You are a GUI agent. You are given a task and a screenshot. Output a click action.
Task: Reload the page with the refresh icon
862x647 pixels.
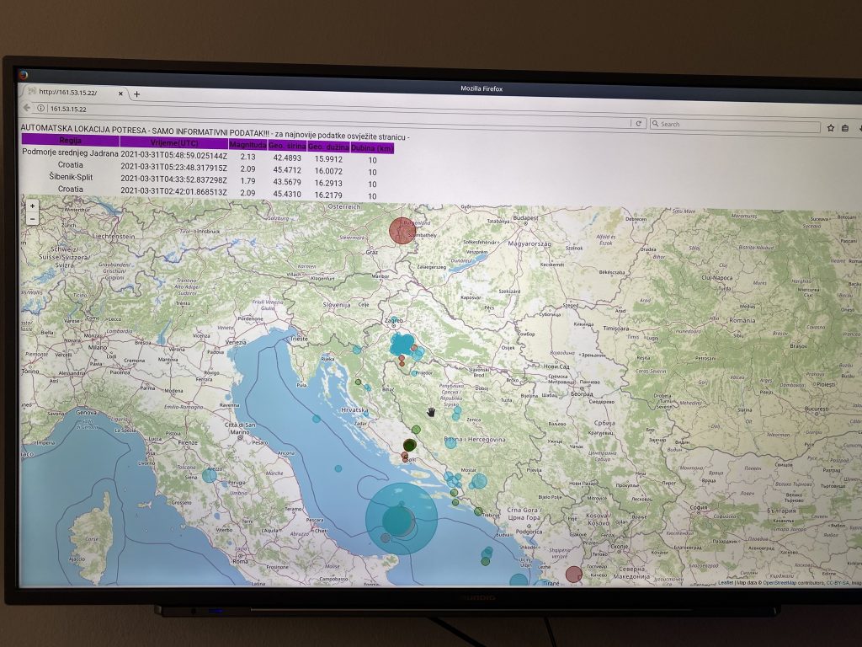[x=639, y=124]
